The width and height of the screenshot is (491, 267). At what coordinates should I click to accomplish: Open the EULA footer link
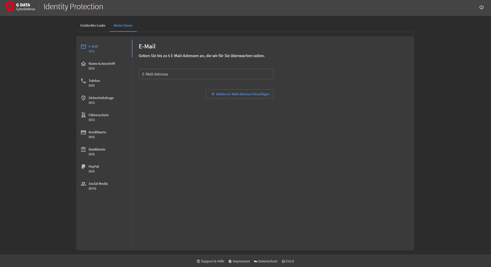[288, 261]
